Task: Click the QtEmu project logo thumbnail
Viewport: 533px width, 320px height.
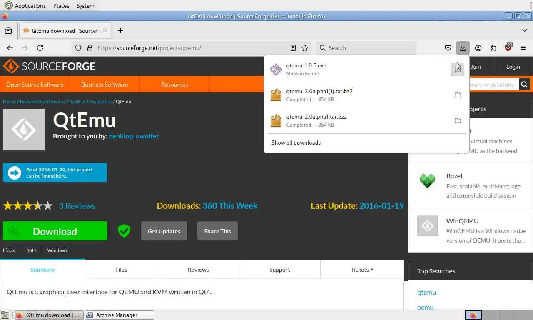Action: pyautogui.click(x=24, y=130)
